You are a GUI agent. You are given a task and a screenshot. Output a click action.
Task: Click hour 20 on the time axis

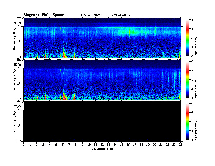(154, 145)
